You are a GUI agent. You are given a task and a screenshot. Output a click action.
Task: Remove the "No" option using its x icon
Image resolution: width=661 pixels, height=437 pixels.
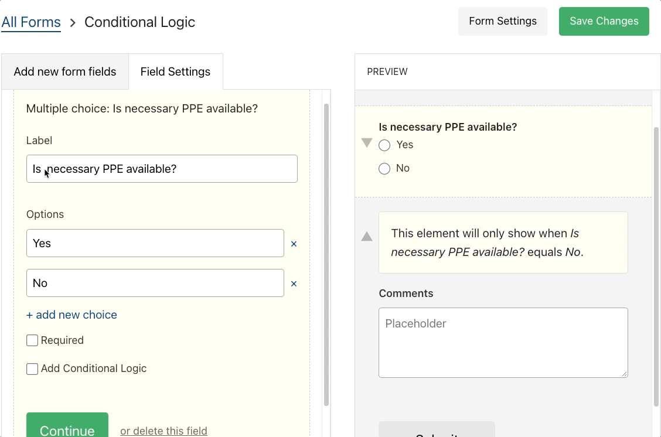294,283
